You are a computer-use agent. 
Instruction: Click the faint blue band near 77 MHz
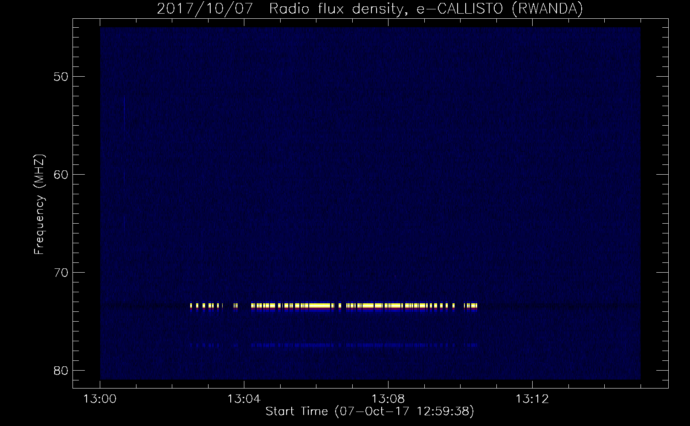(x=333, y=345)
